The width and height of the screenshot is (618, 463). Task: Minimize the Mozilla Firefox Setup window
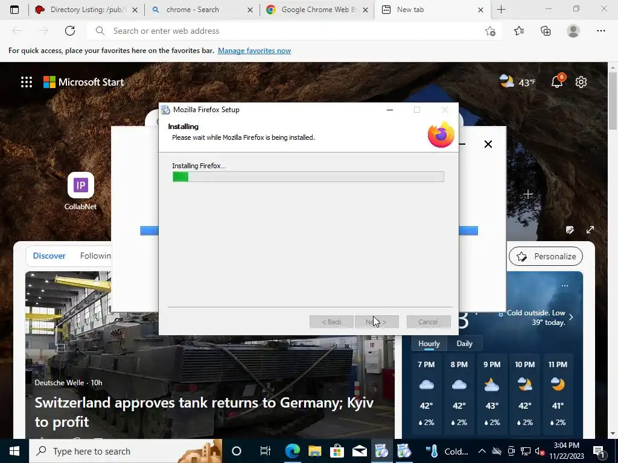click(x=390, y=110)
